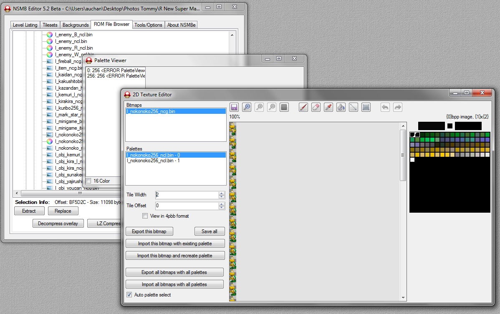Click the Save floppy disk icon
Screen dimensions: 500x314
coord(234,107)
